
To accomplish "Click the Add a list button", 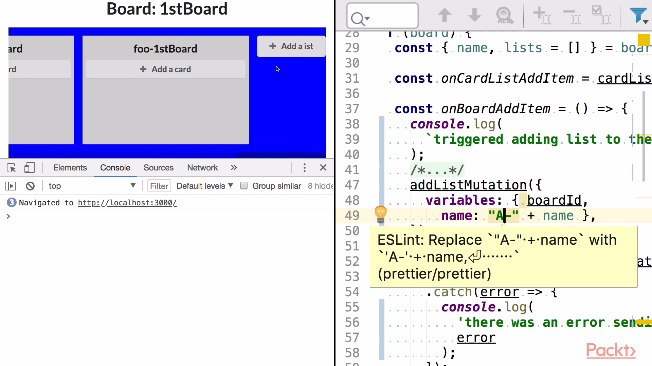I will point(291,46).
